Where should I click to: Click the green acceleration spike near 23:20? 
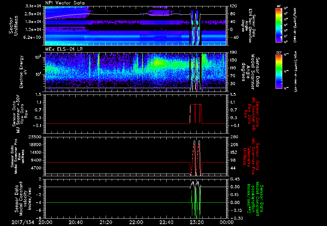tap(196, 202)
